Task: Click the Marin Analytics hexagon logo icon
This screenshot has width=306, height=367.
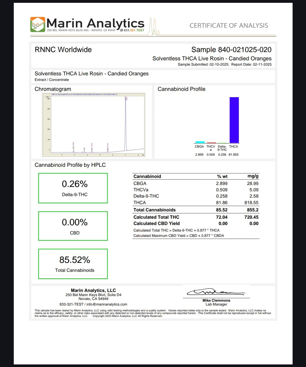Action: click(37, 25)
